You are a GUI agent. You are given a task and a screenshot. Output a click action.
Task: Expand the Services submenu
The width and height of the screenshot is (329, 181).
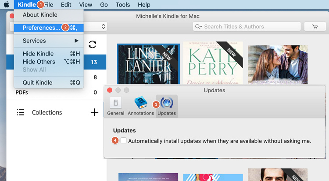tap(48, 41)
